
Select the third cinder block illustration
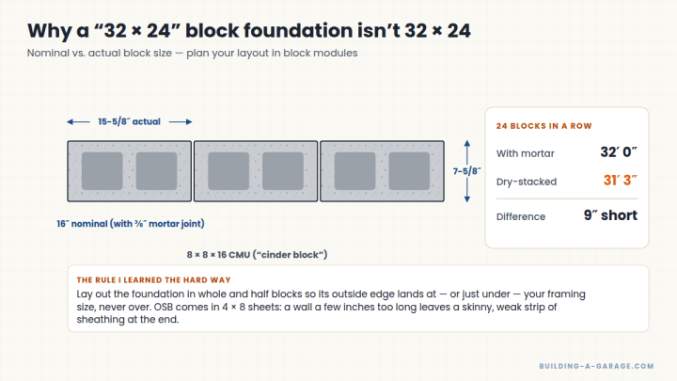pos(382,171)
